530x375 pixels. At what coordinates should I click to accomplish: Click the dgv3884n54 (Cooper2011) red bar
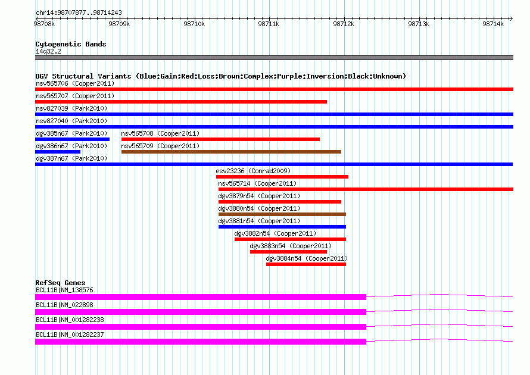[x=306, y=264]
